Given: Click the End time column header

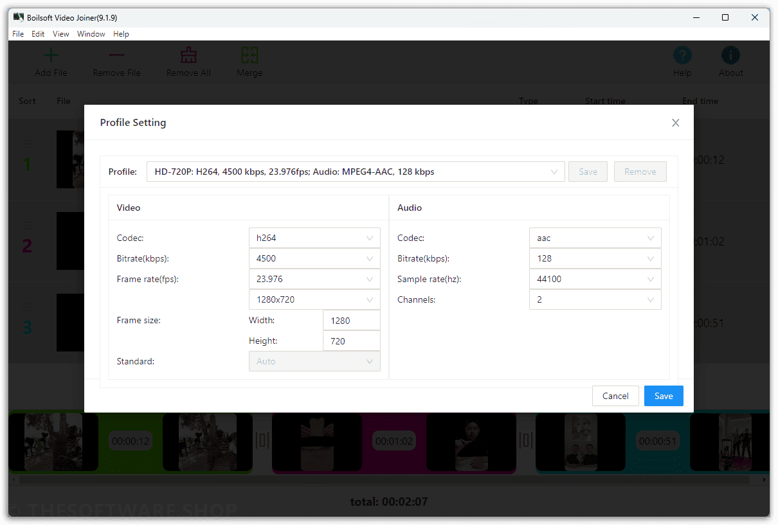Looking at the screenshot, I should pos(700,101).
